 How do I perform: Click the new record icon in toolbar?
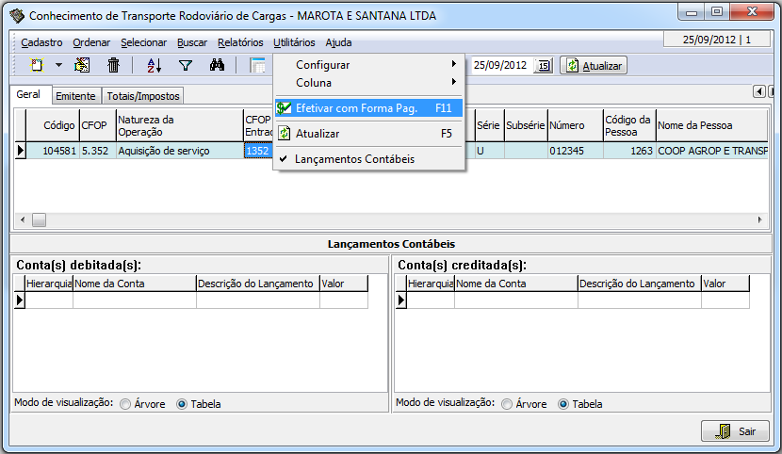tap(37, 65)
